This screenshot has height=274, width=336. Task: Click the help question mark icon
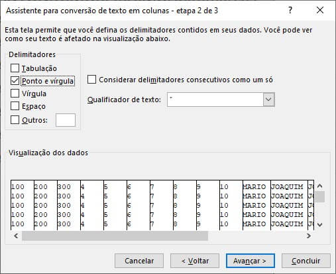290,10
